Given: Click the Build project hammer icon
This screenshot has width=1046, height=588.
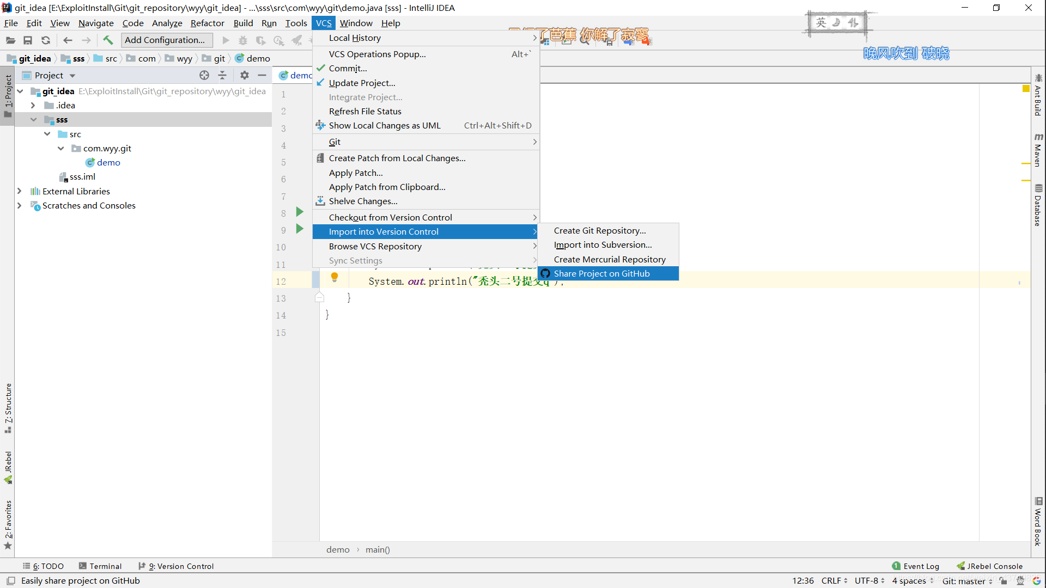Looking at the screenshot, I should pyautogui.click(x=108, y=40).
